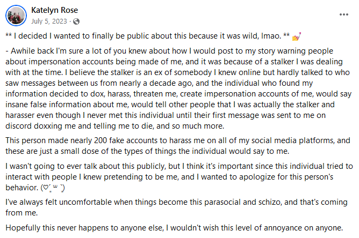
Task: Open the July 5, 2023 timestamp link
Action: click(49, 22)
